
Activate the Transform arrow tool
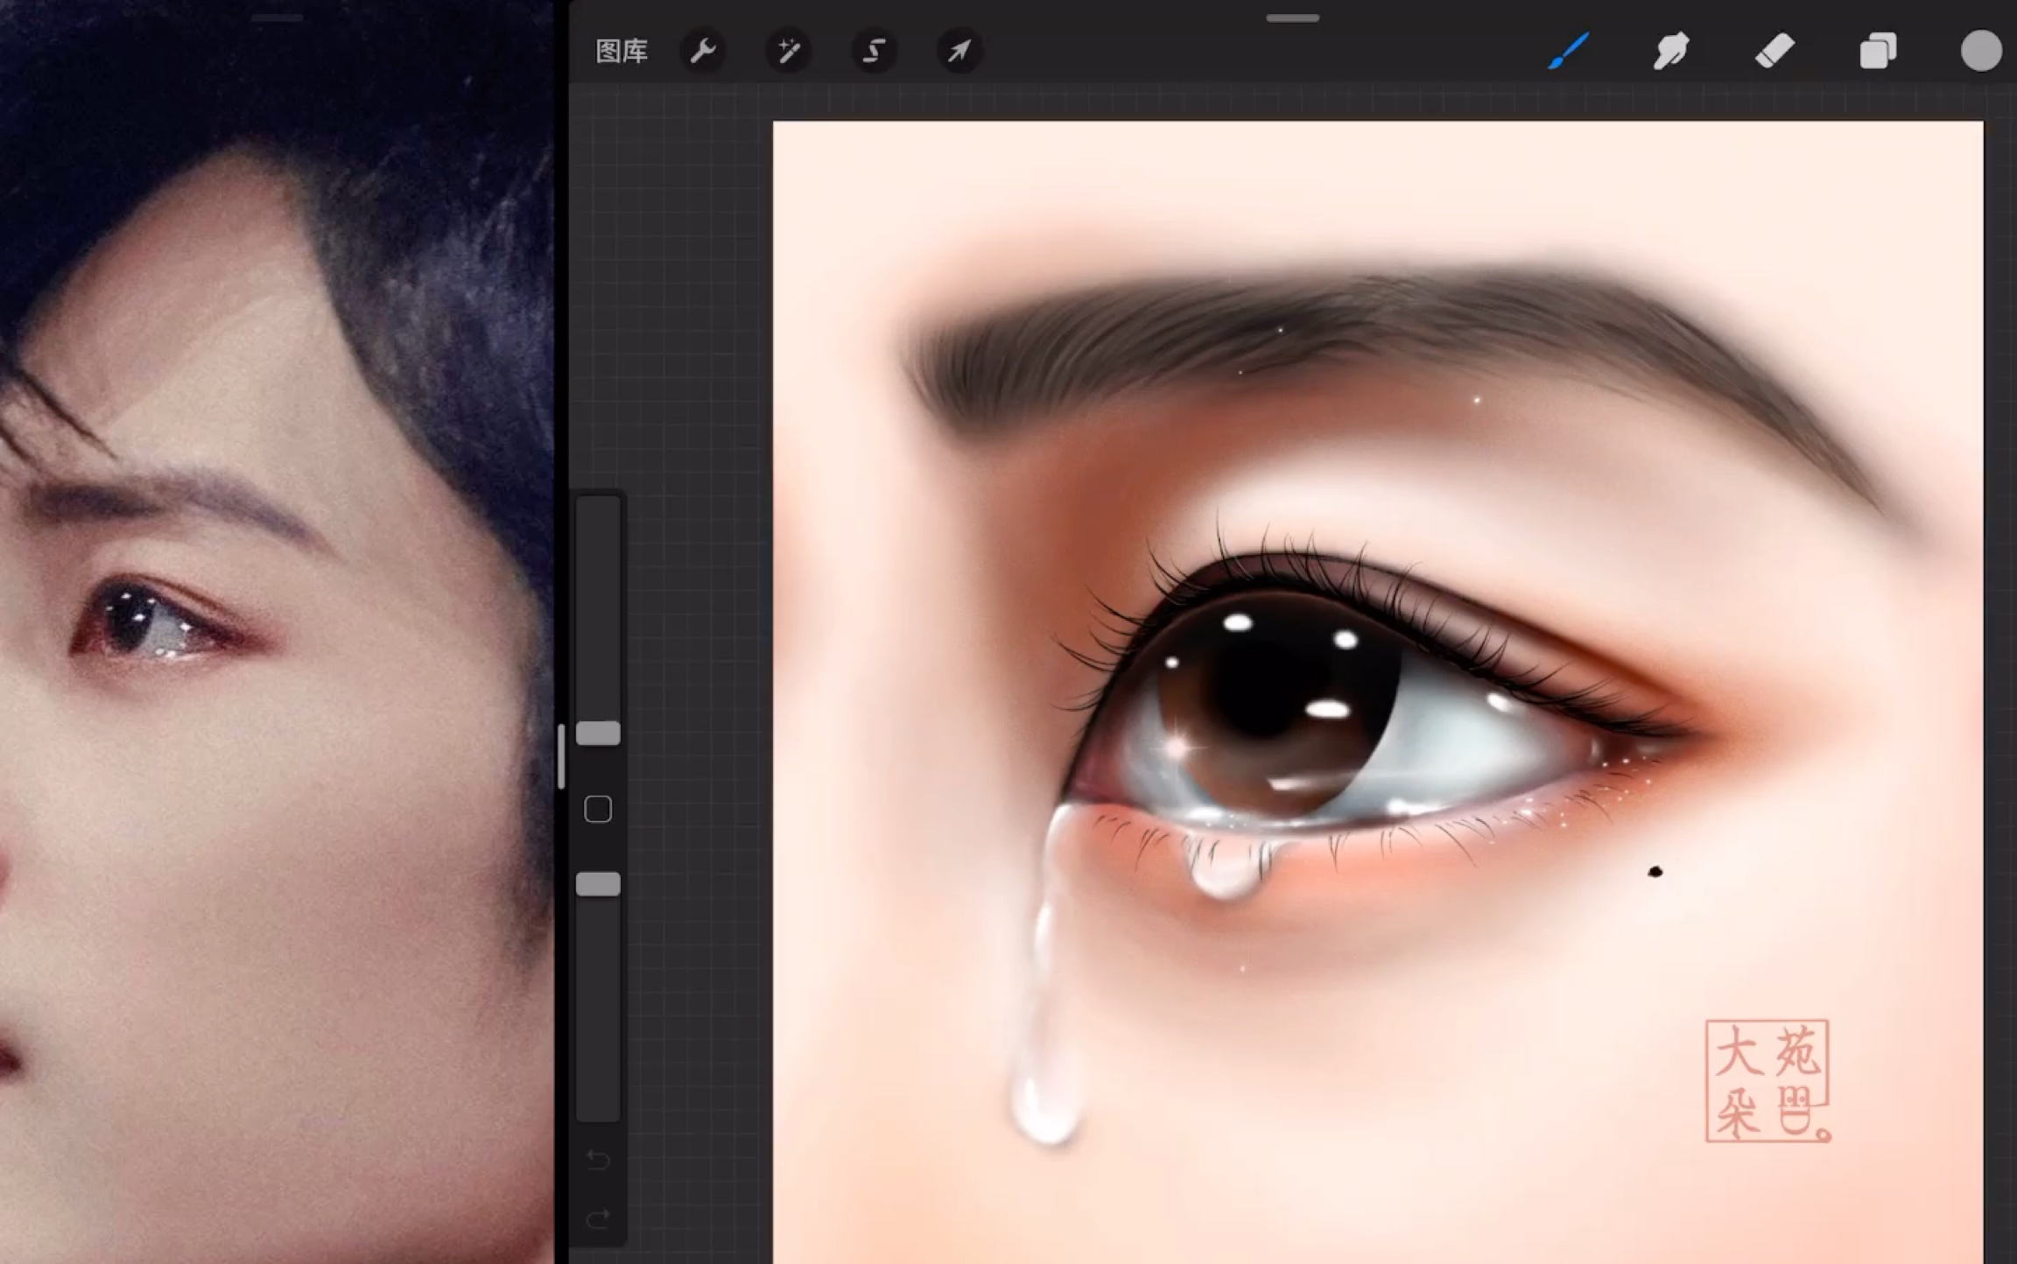tap(959, 51)
